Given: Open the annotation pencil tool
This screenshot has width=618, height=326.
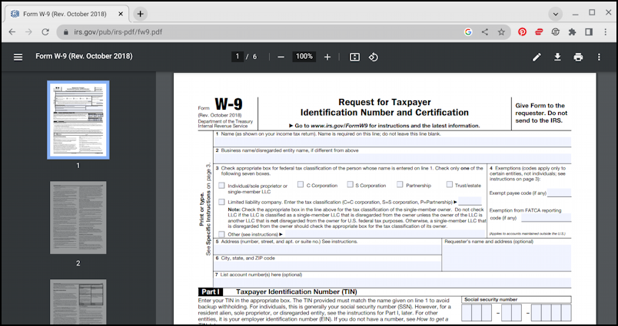Looking at the screenshot, I should [x=537, y=57].
